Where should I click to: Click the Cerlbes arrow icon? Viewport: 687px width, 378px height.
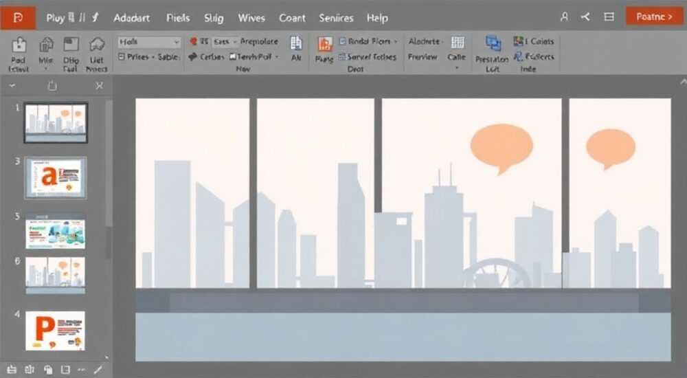(x=193, y=56)
